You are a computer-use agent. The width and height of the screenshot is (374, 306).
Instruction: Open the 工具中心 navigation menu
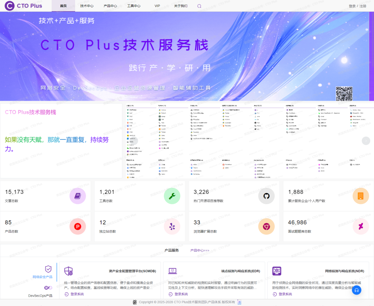[134, 6]
